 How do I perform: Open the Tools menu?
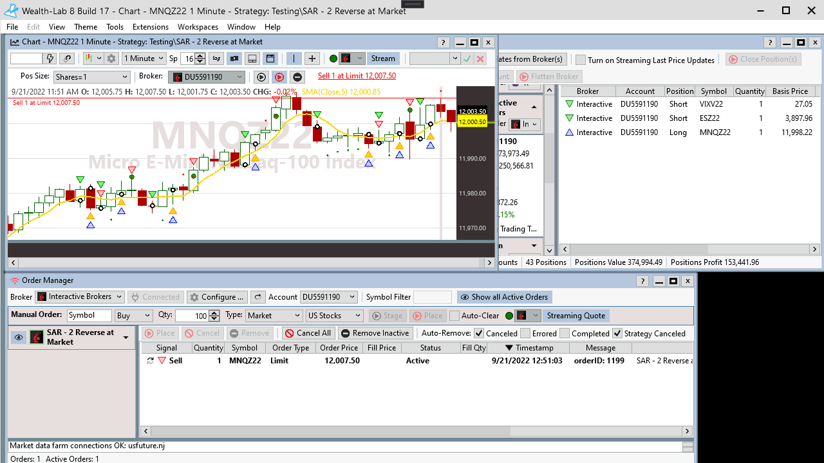click(115, 27)
